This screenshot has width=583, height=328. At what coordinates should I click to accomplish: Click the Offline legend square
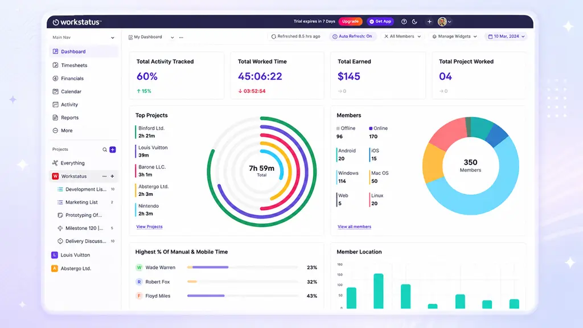point(338,128)
